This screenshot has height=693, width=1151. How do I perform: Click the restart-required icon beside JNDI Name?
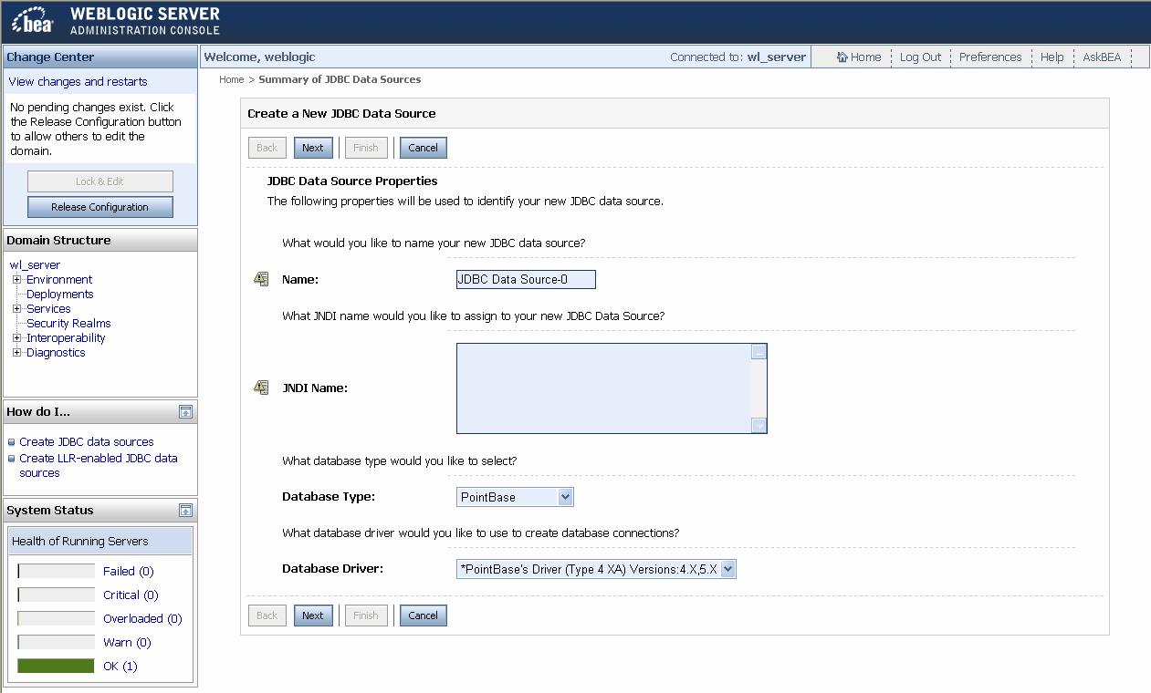[x=261, y=388]
